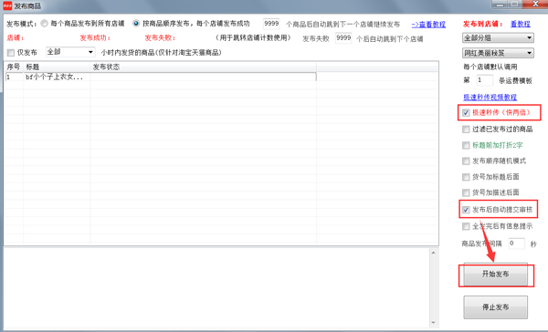This screenshot has height=332, width=548.
Task: Click the 商品发布间隔 seconds input field
Action: pyautogui.click(x=516, y=244)
